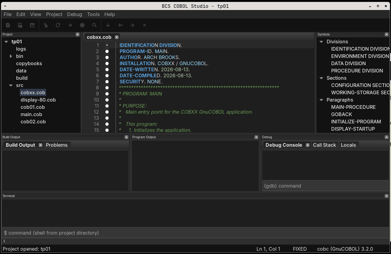Collapse the Paragraphs group in Symbols
The height and width of the screenshot is (254, 391).
pyautogui.click(x=321, y=100)
